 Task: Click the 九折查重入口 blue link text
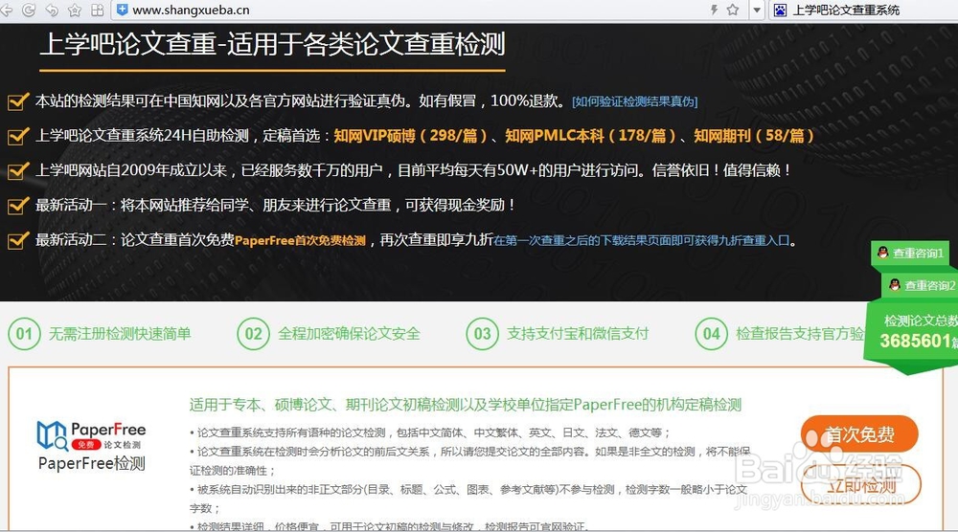coord(642,240)
